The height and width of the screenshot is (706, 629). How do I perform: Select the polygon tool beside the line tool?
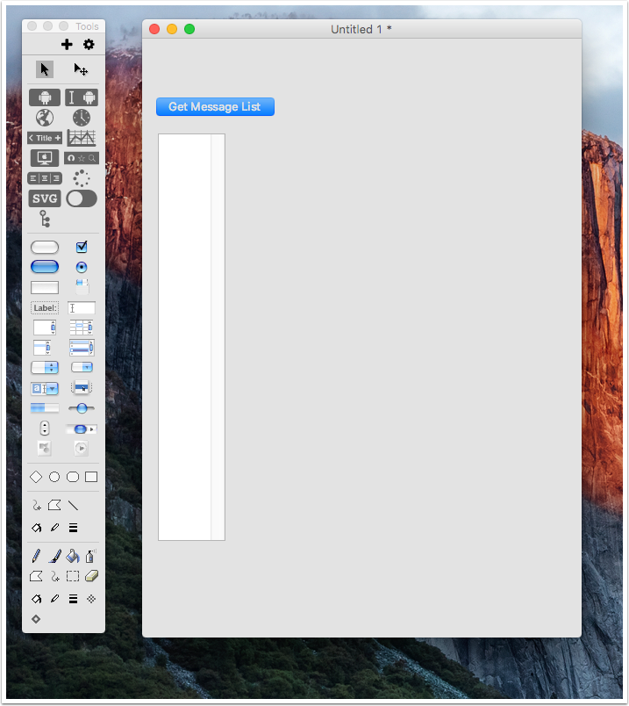point(54,505)
